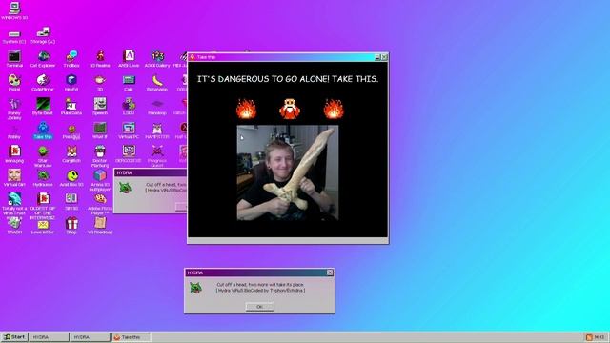
Task: Open the ANSI Love icon
Action: click(x=129, y=59)
